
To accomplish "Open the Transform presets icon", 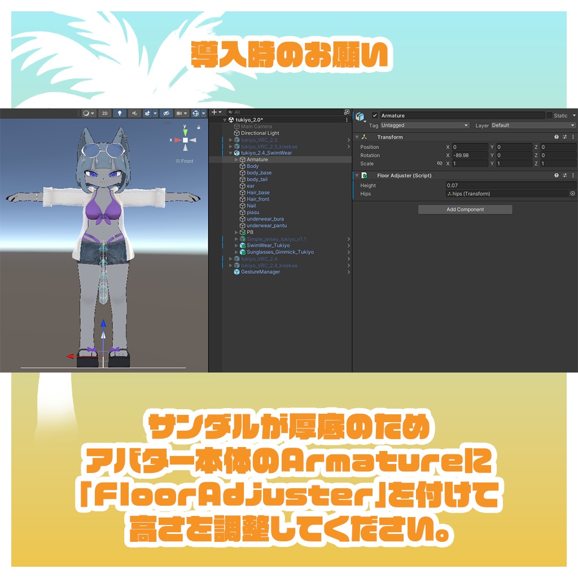I will click(564, 137).
